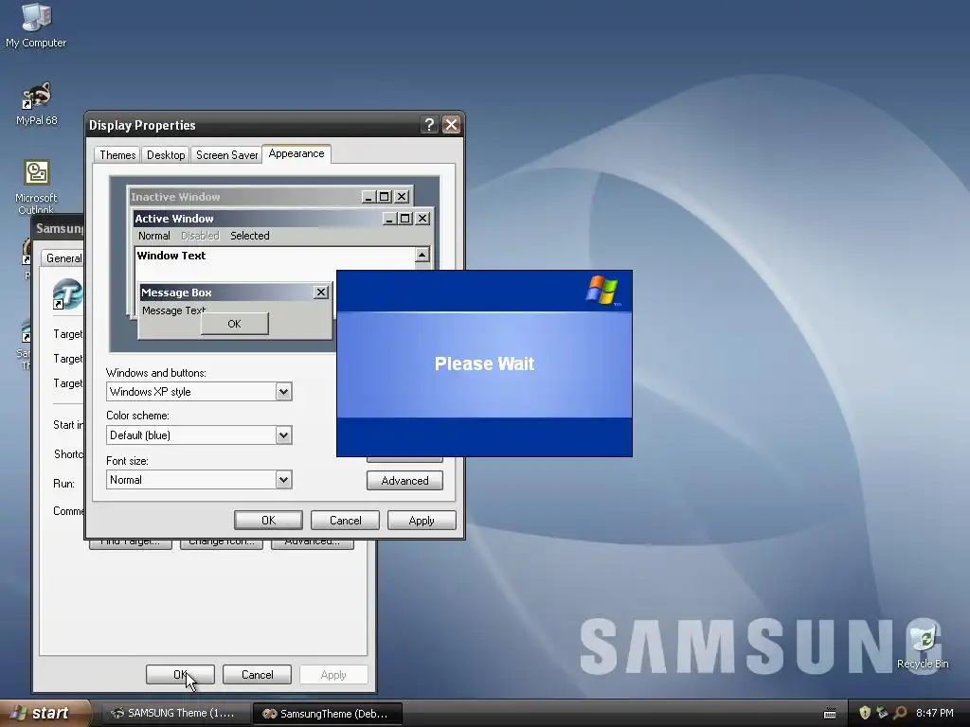Click the Windows logo on Please Wait
Screen dimensions: 970x727
tap(602, 291)
